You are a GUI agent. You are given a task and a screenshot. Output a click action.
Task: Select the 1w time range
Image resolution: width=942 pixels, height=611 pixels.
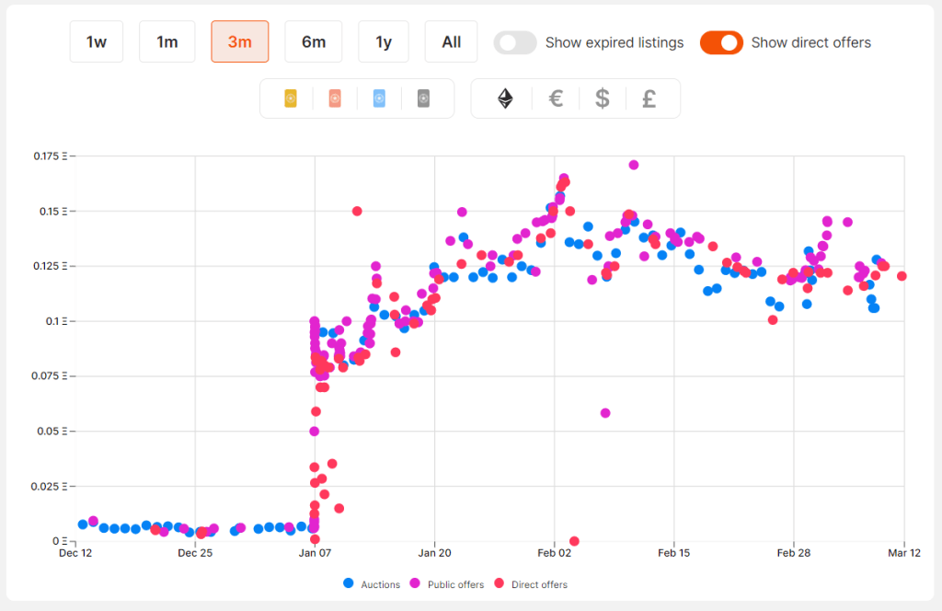point(97,42)
